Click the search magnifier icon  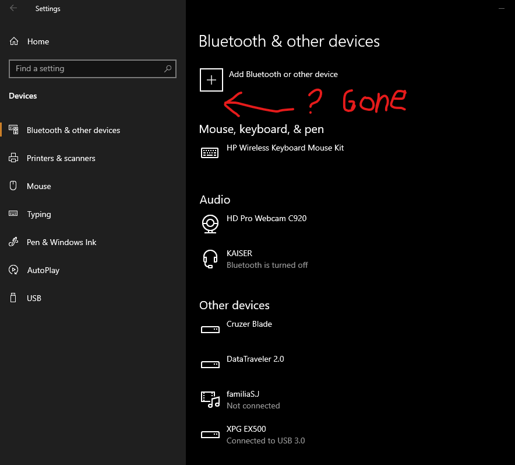pyautogui.click(x=168, y=69)
